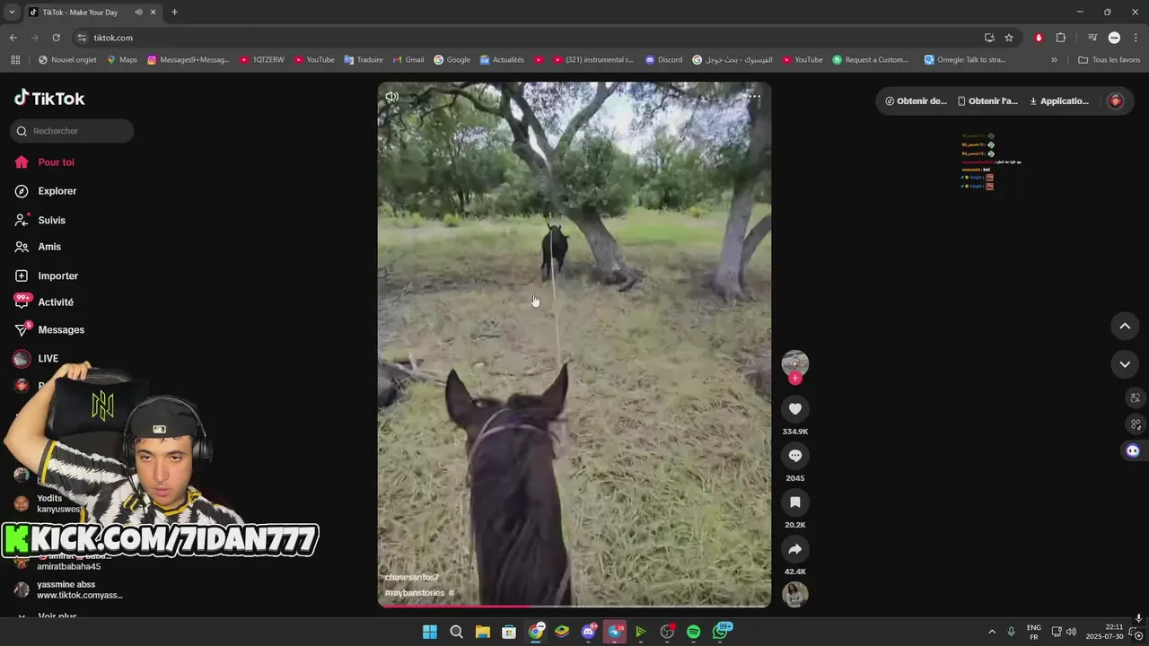Like the video with the heart icon
Viewport: 1149px width, 646px height.
click(x=794, y=409)
